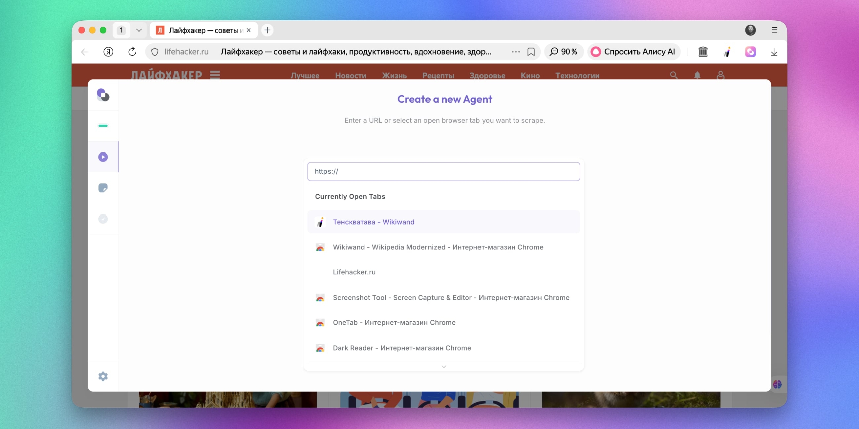Viewport: 859px width, 429px height.
Task: Open the sticky note icon in the sidebar
Action: point(103,188)
